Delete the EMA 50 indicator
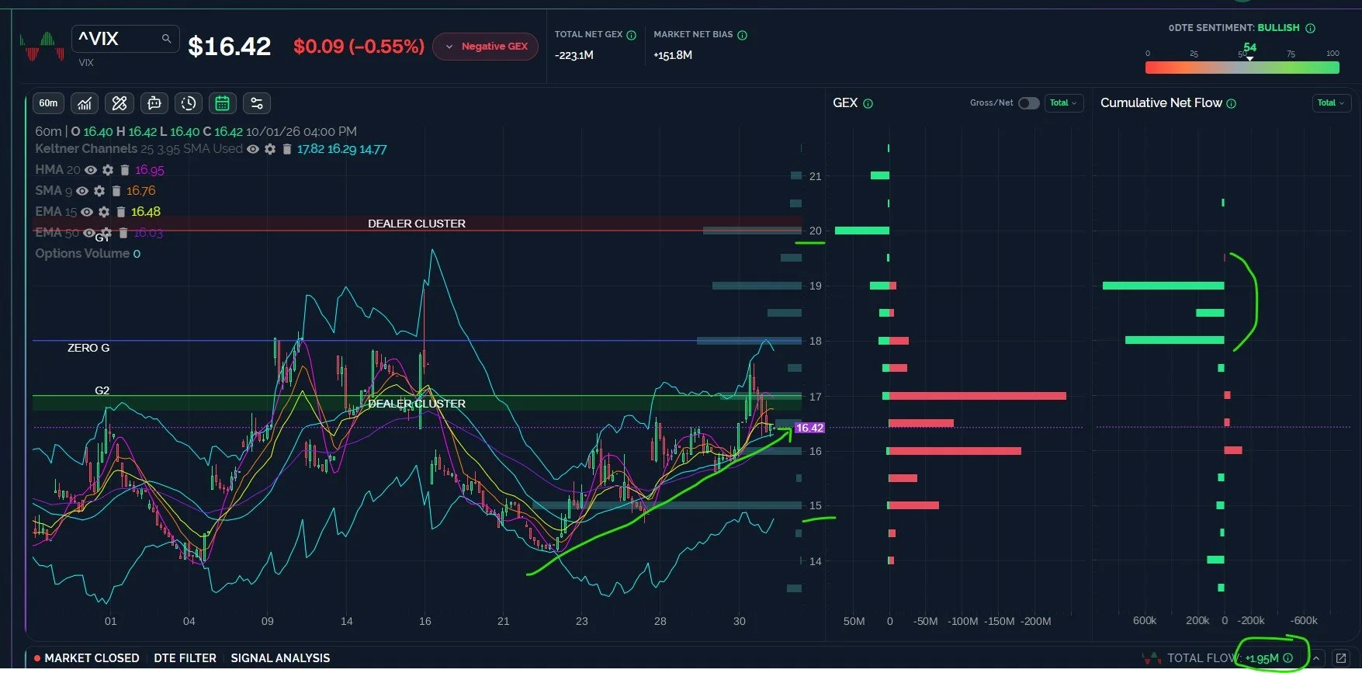The width and height of the screenshot is (1362, 673). [123, 233]
